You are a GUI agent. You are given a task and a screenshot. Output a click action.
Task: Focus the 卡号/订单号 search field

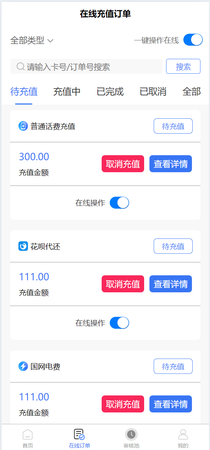coord(86,66)
